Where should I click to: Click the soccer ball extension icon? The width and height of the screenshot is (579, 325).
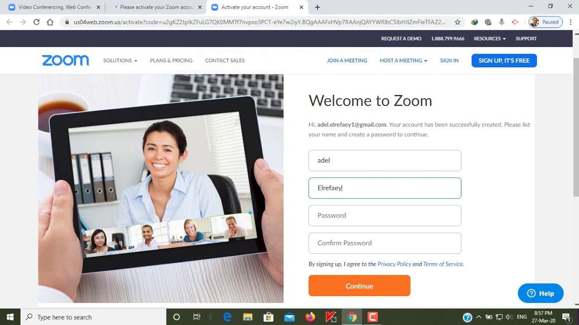(x=488, y=22)
